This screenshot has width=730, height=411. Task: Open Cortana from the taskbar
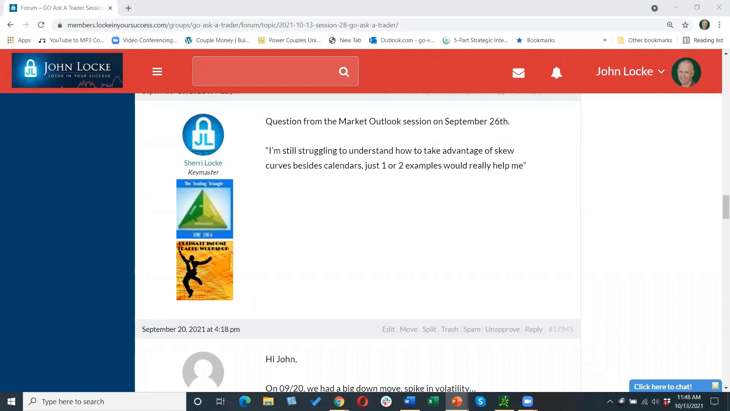tap(197, 401)
